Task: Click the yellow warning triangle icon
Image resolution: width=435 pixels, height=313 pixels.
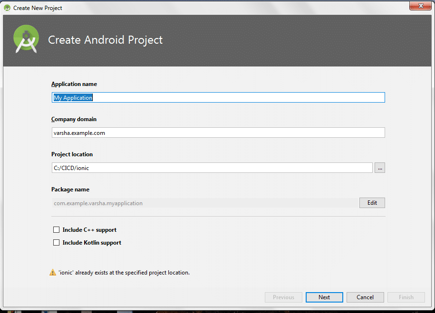Action: 52,273
